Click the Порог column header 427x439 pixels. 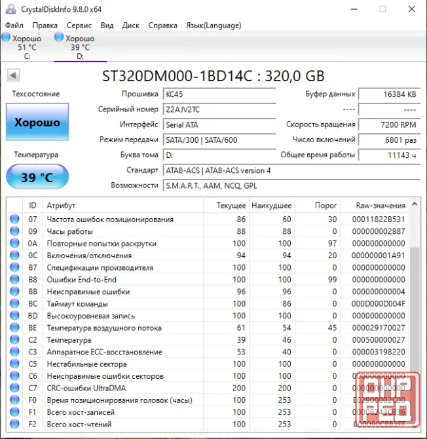318,205
